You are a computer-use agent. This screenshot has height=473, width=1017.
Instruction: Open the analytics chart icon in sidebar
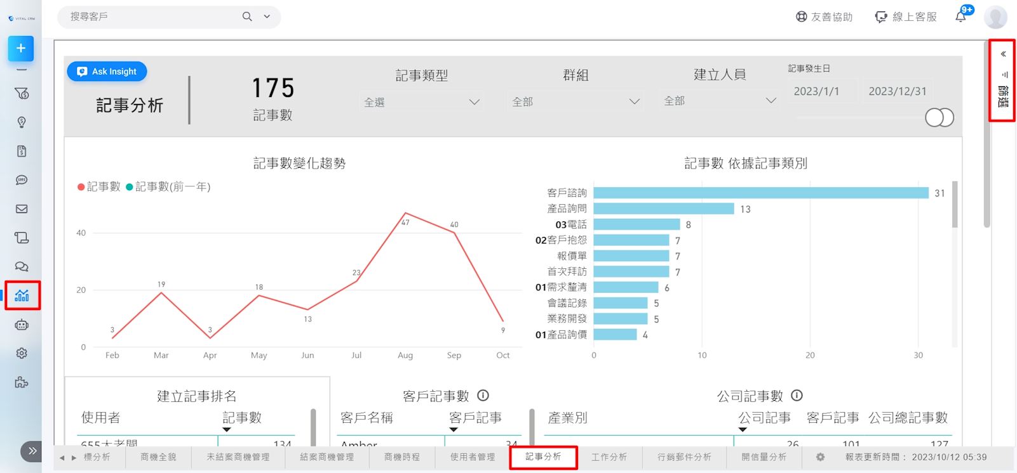[22, 295]
